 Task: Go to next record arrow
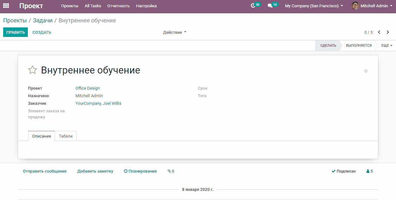(388, 32)
